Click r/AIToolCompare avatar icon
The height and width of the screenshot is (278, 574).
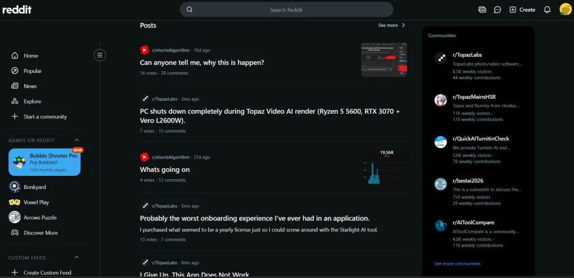[441, 226]
